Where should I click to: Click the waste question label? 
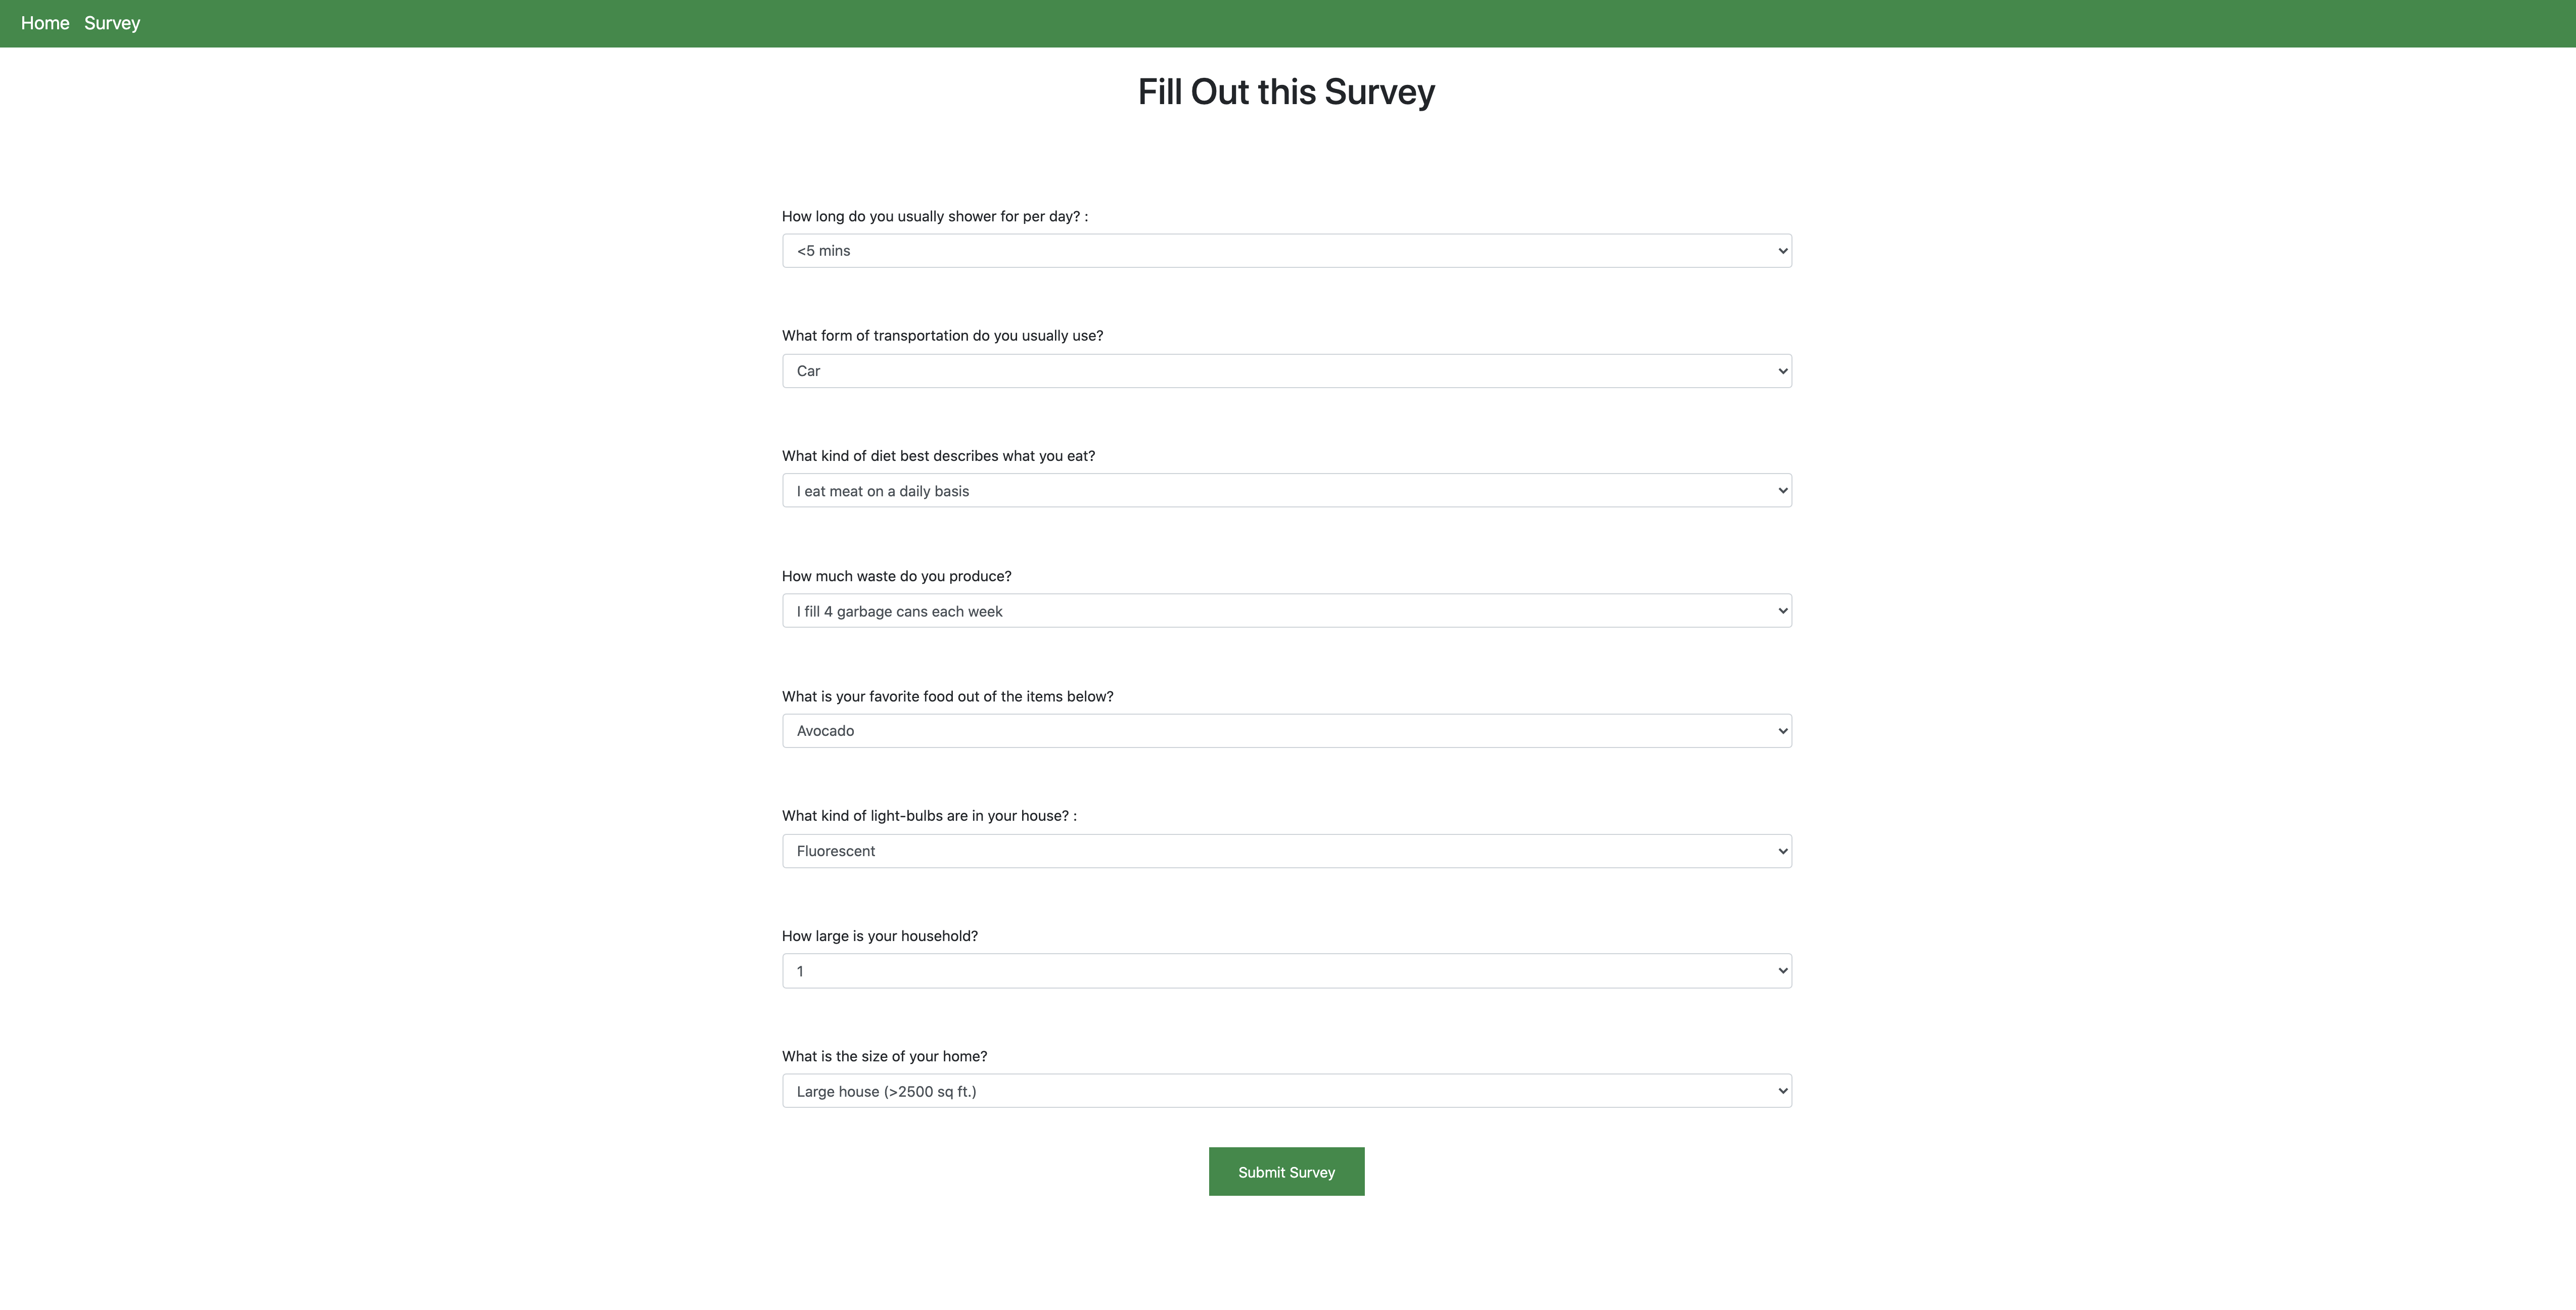click(896, 576)
